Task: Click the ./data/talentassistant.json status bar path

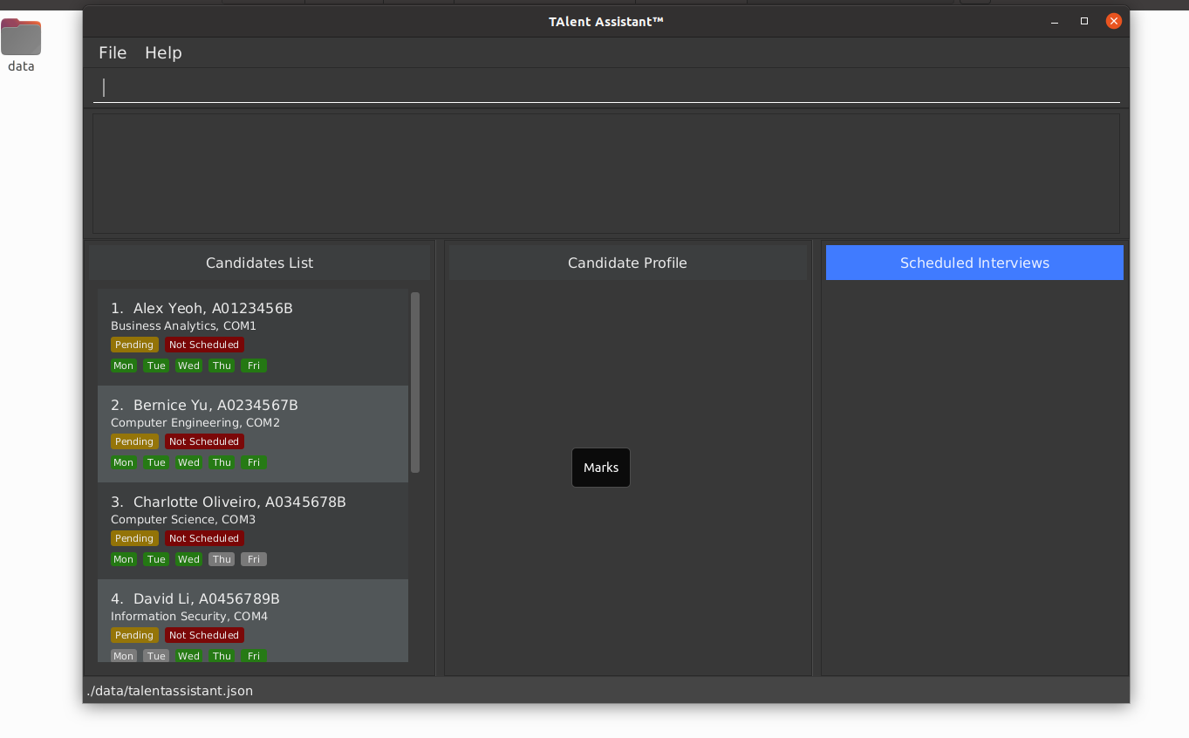Action: click(170, 690)
